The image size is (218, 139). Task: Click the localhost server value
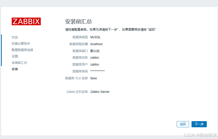(x=96, y=44)
